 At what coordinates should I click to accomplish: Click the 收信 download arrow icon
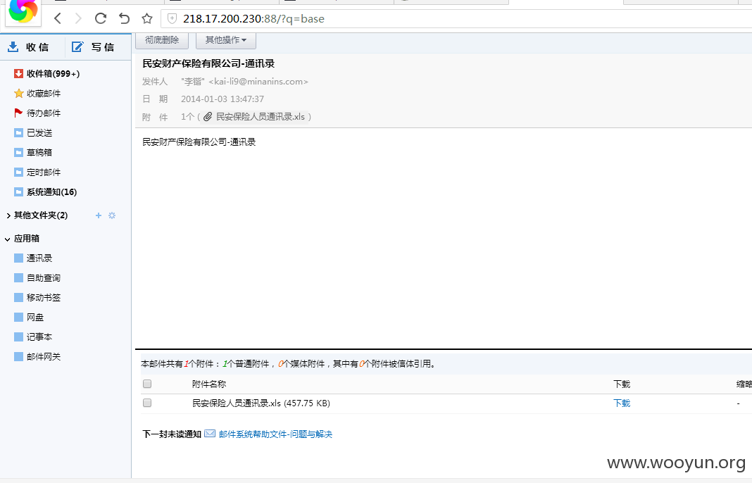pos(13,46)
